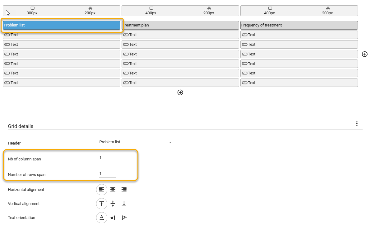Set vertical alignment to bottom
Viewport: 371px width, 228px height.
(x=124, y=204)
